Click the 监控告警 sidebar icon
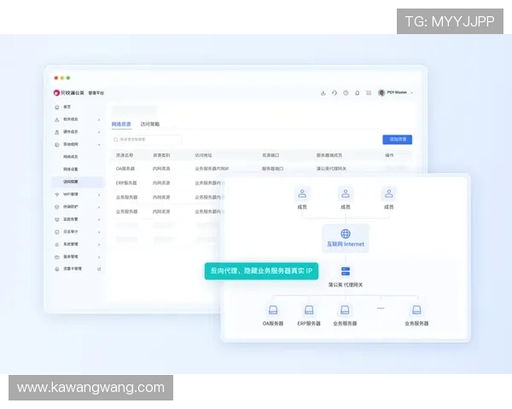 click(x=57, y=220)
